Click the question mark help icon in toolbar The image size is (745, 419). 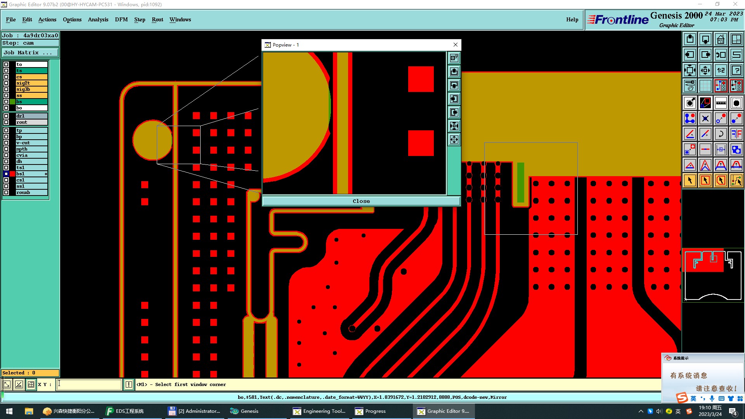tap(736, 70)
